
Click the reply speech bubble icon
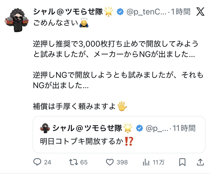point(37,162)
